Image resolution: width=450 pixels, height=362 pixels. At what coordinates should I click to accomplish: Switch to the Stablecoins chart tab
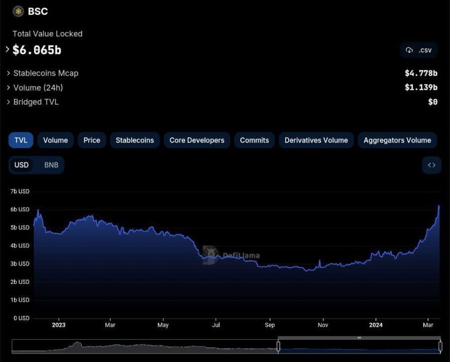click(x=134, y=140)
